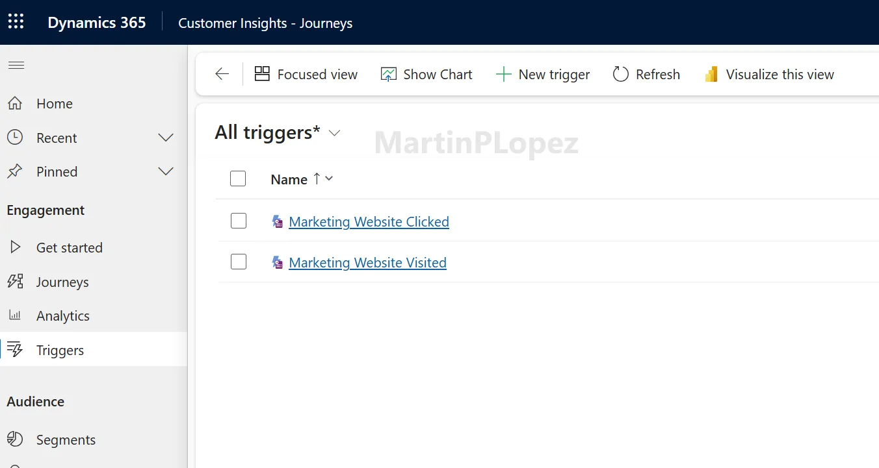This screenshot has height=468, width=879.
Task: Click the Analytics bar chart icon
Action: [x=15, y=315]
